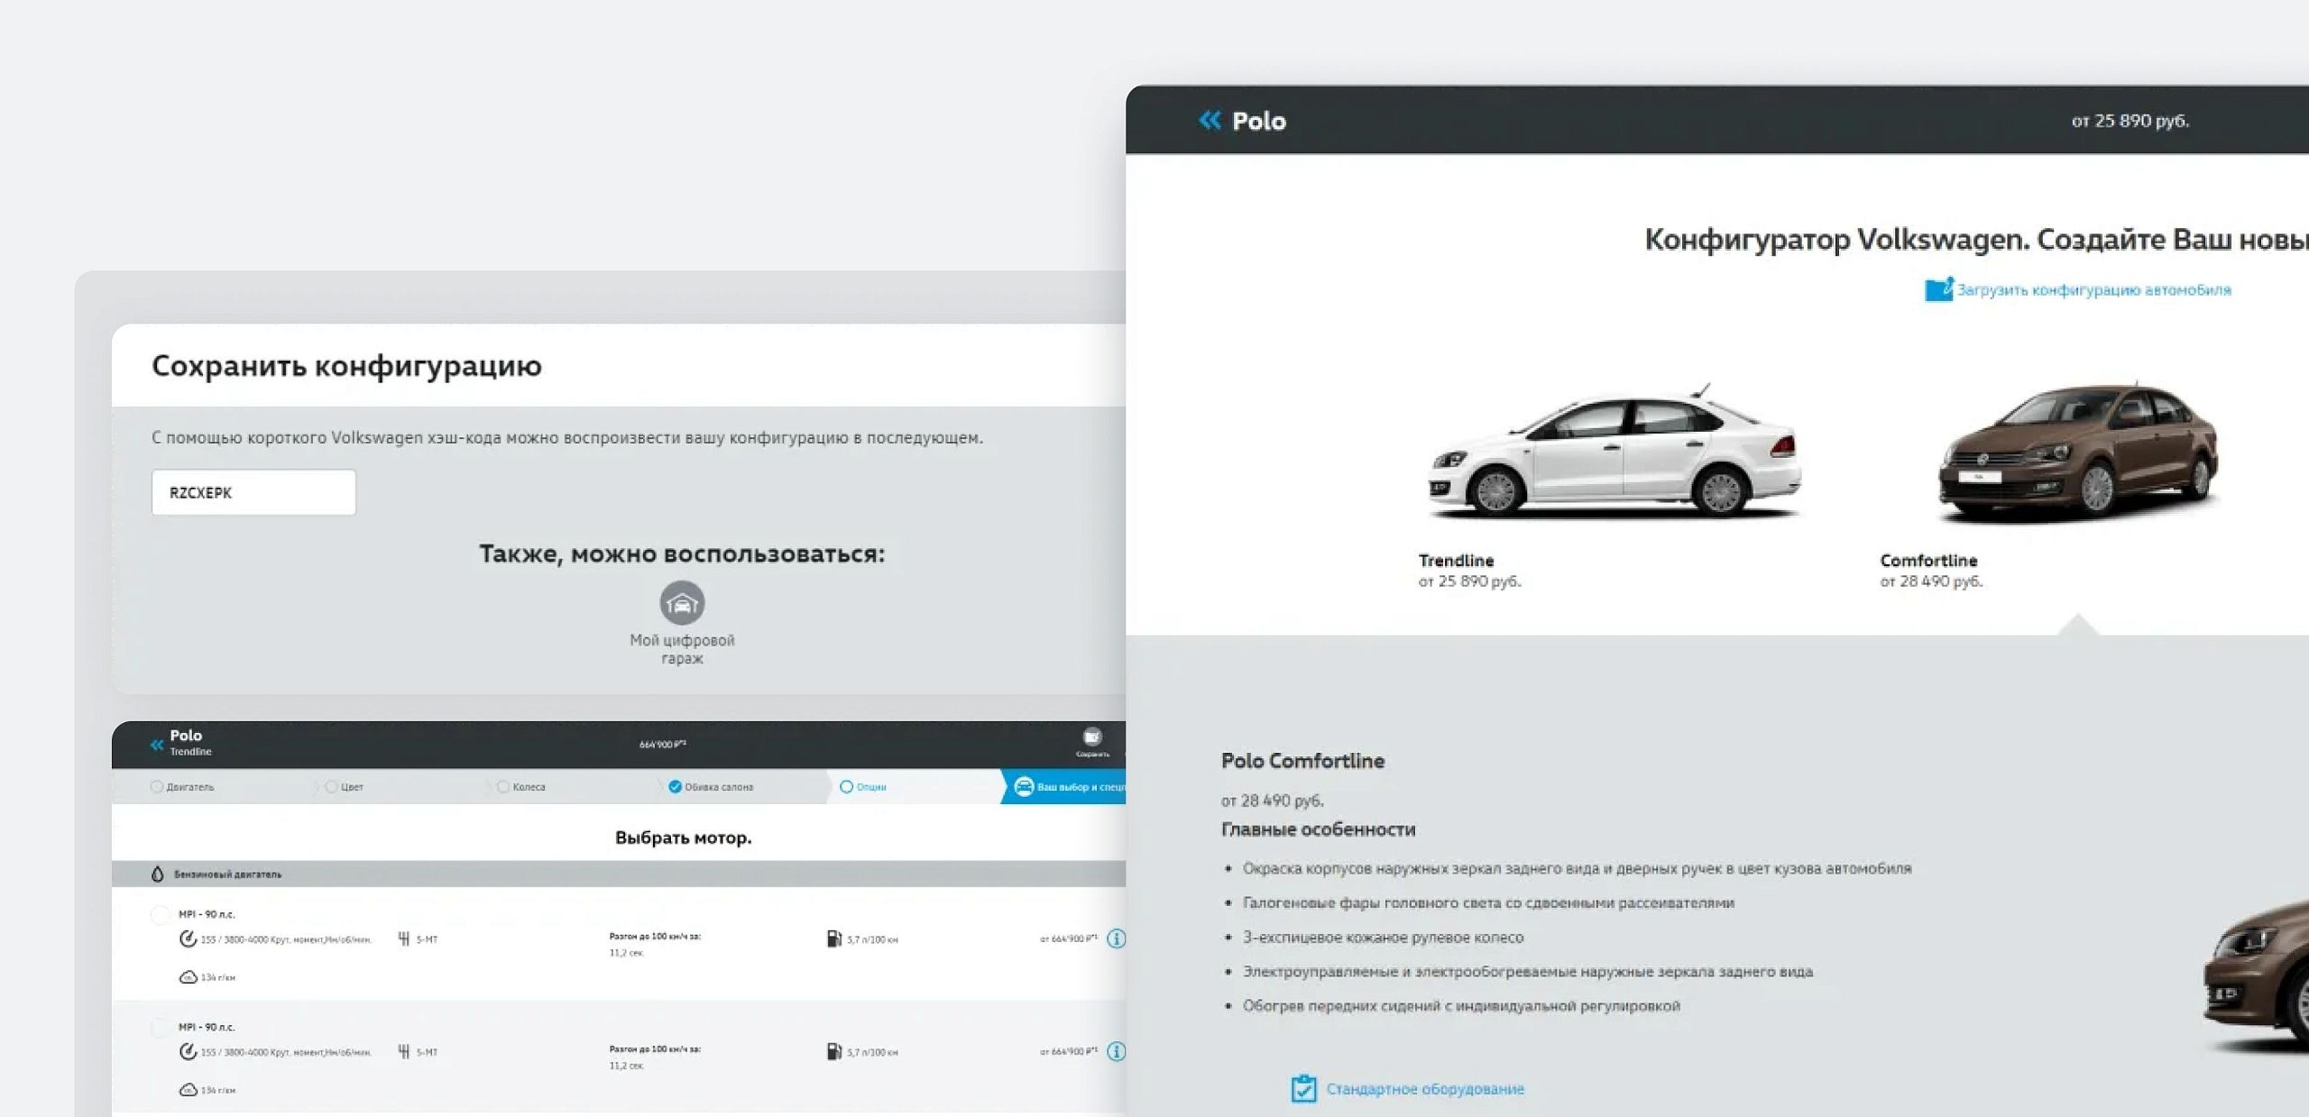The width and height of the screenshot is (2309, 1117).
Task: Click back double-chevron in large Polo header
Action: coord(1209,120)
